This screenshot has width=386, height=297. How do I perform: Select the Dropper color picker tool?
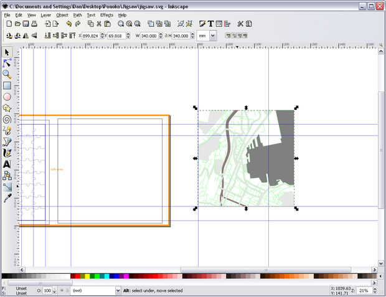point(7,198)
